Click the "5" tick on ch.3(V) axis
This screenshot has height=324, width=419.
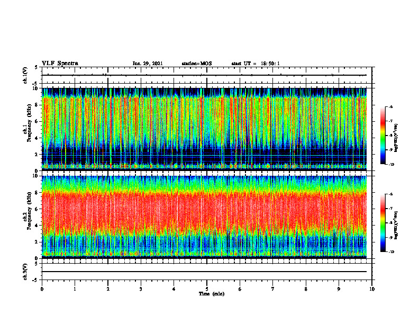pyautogui.click(x=37, y=264)
